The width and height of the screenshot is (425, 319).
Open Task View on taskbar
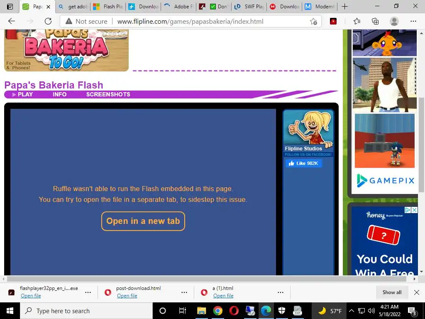(x=183, y=311)
